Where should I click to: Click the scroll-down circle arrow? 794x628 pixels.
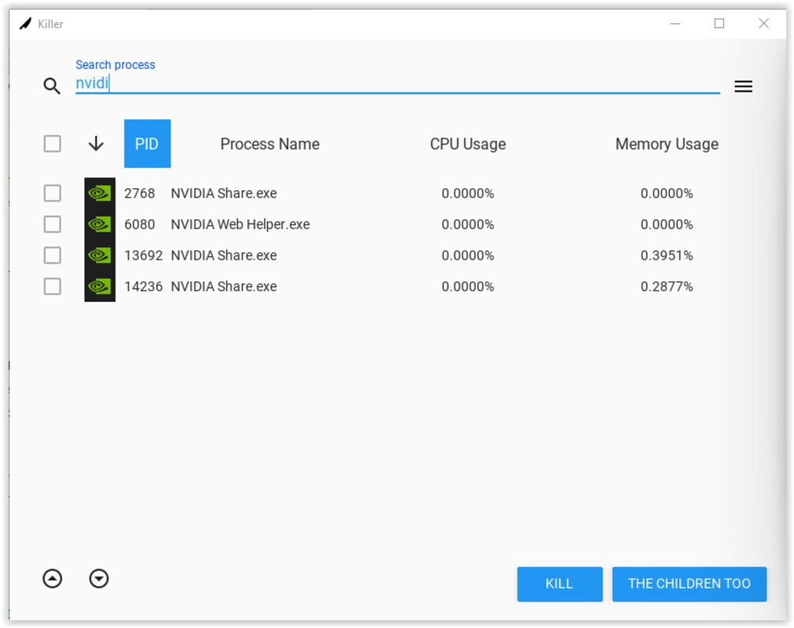(x=99, y=579)
